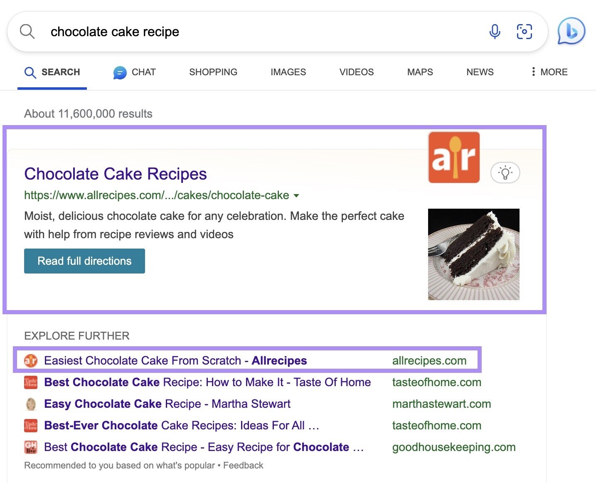596x483 pixels.
Task: Click the Feedback link below recommendations
Action: coord(243,465)
